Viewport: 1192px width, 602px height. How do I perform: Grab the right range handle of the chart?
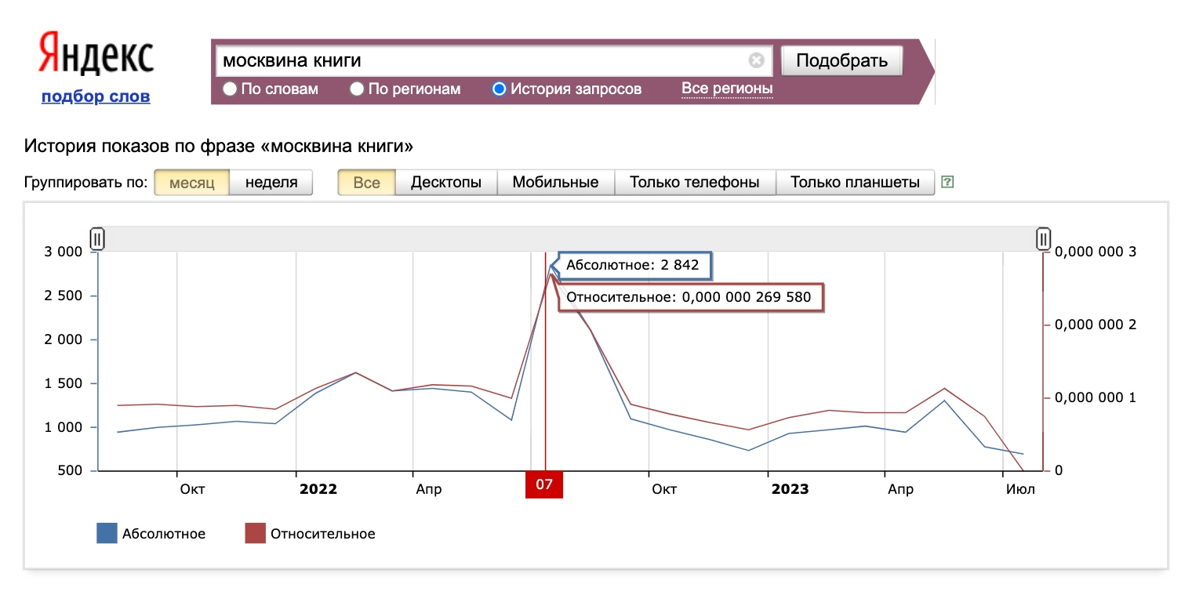(1043, 238)
